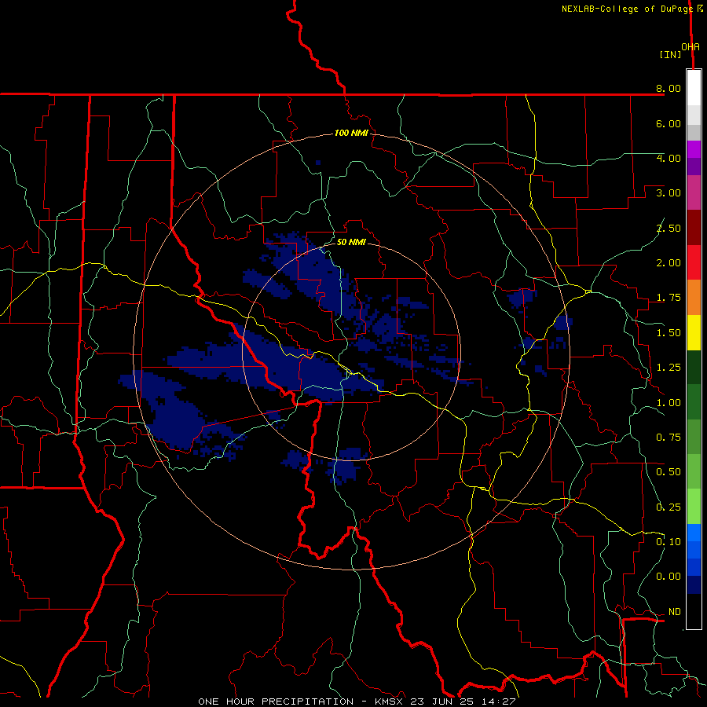The image size is (707, 707).
Task: Click the 3.00 legend value
Action: (x=669, y=193)
